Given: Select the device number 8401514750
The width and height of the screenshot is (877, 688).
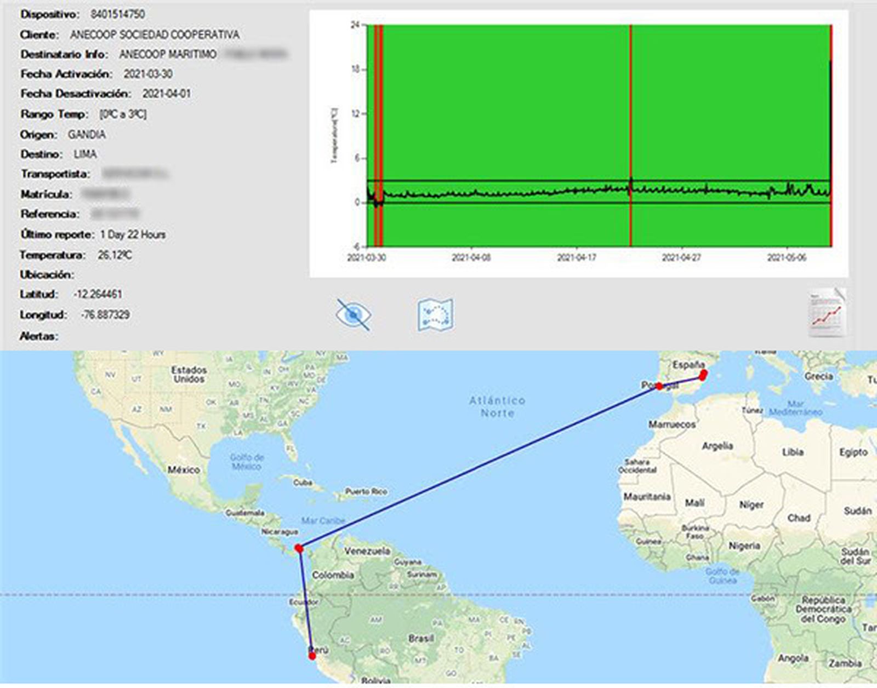Looking at the screenshot, I should coord(118,14).
